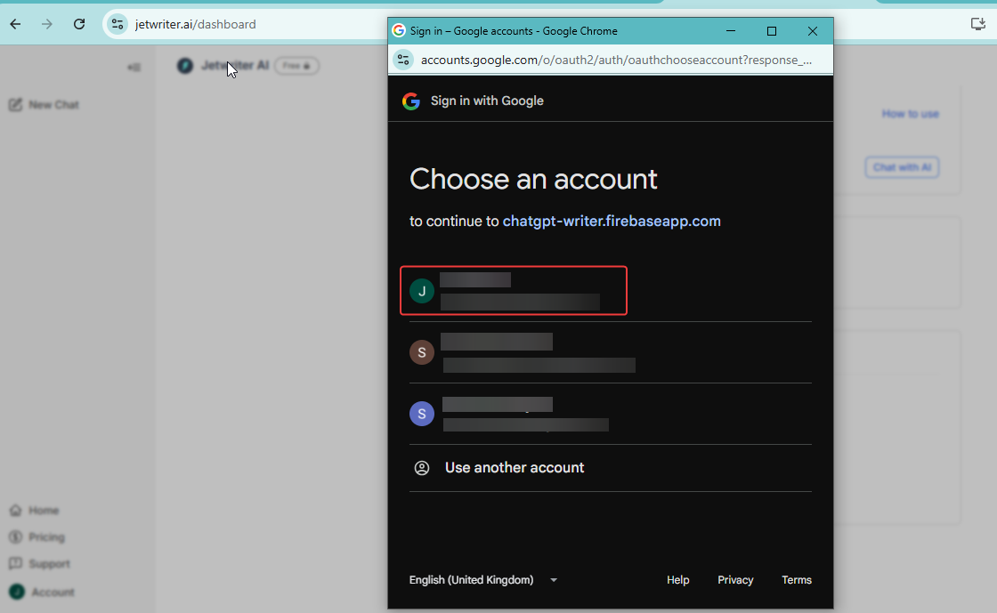Open the Privacy link in popup footer

(x=735, y=580)
